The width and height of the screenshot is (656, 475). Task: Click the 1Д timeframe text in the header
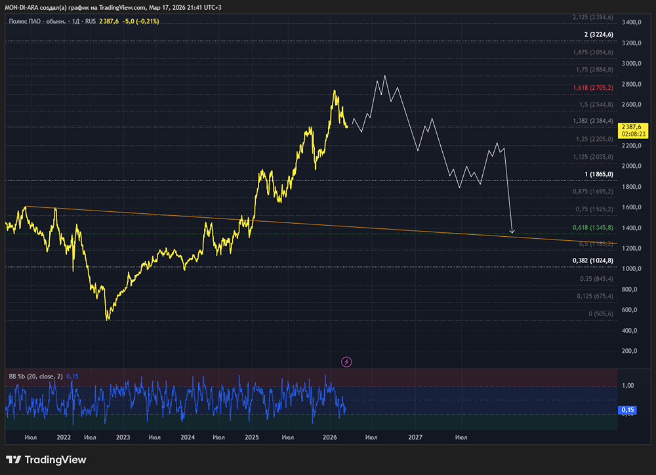click(x=76, y=22)
